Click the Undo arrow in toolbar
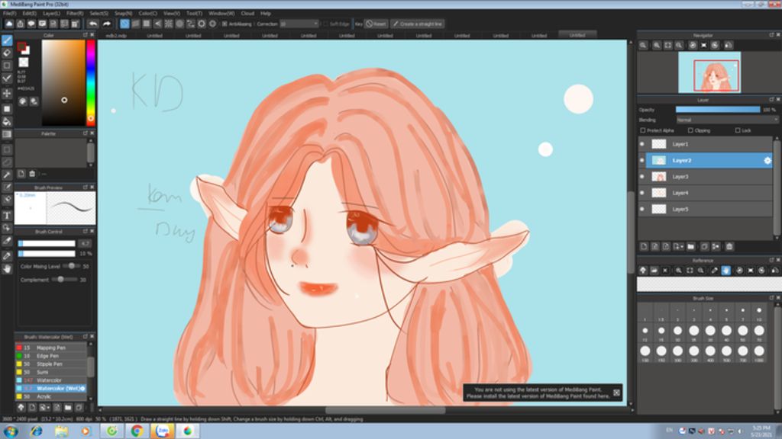The height and width of the screenshot is (439, 782). pyautogui.click(x=93, y=24)
